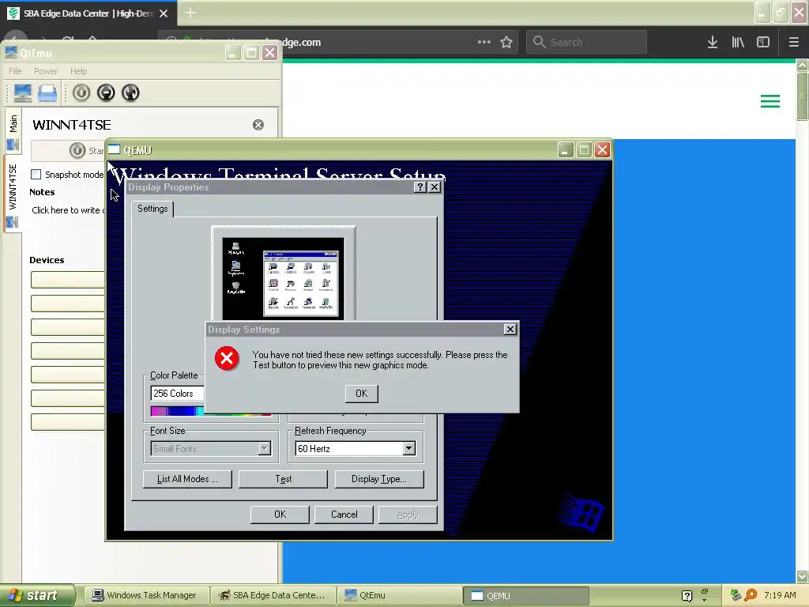Open the green website navigation menu
The height and width of the screenshot is (607, 809).
(769, 101)
